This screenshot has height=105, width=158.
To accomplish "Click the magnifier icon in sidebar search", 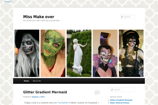I will 112,90.
